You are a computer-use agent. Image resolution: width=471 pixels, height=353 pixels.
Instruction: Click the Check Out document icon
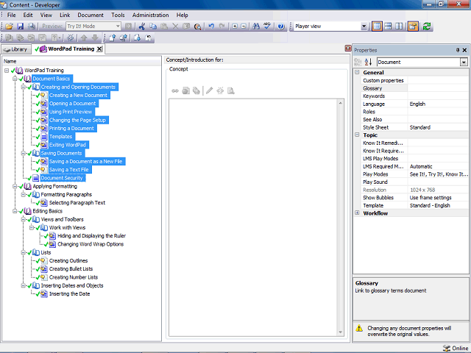tap(138, 38)
